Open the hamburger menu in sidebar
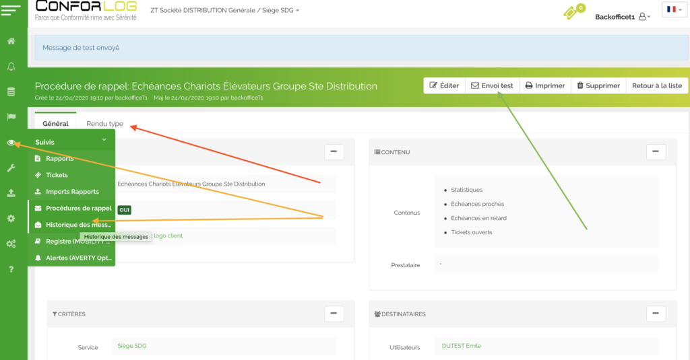Screen dimensions: 690x360 (13, 11)
